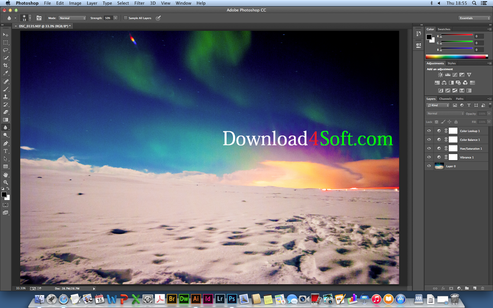Viewport: 493px width, 308px height.
Task: Hide Layer 0 visibility eye
Action: (429, 166)
